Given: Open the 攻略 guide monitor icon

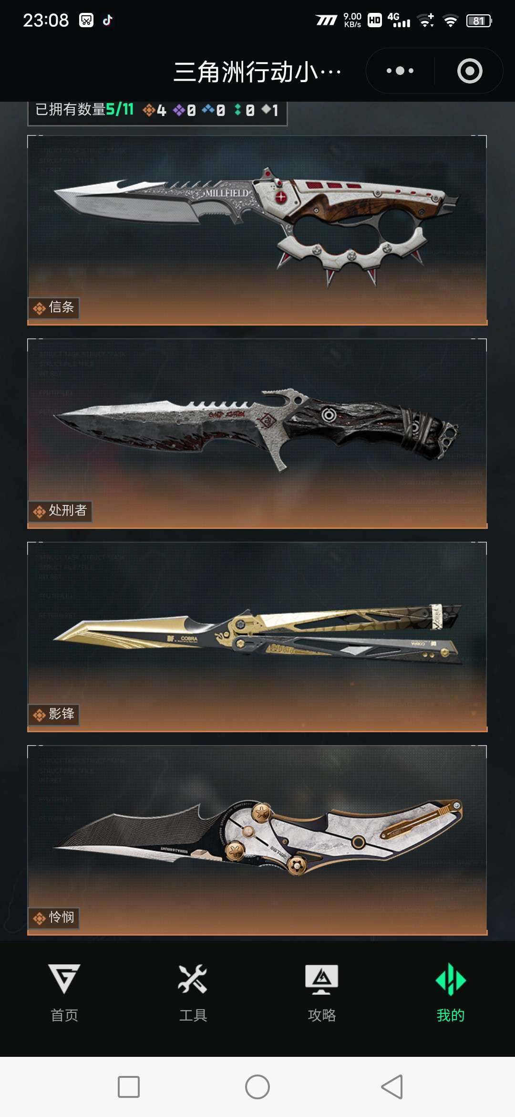Looking at the screenshot, I should click(322, 979).
